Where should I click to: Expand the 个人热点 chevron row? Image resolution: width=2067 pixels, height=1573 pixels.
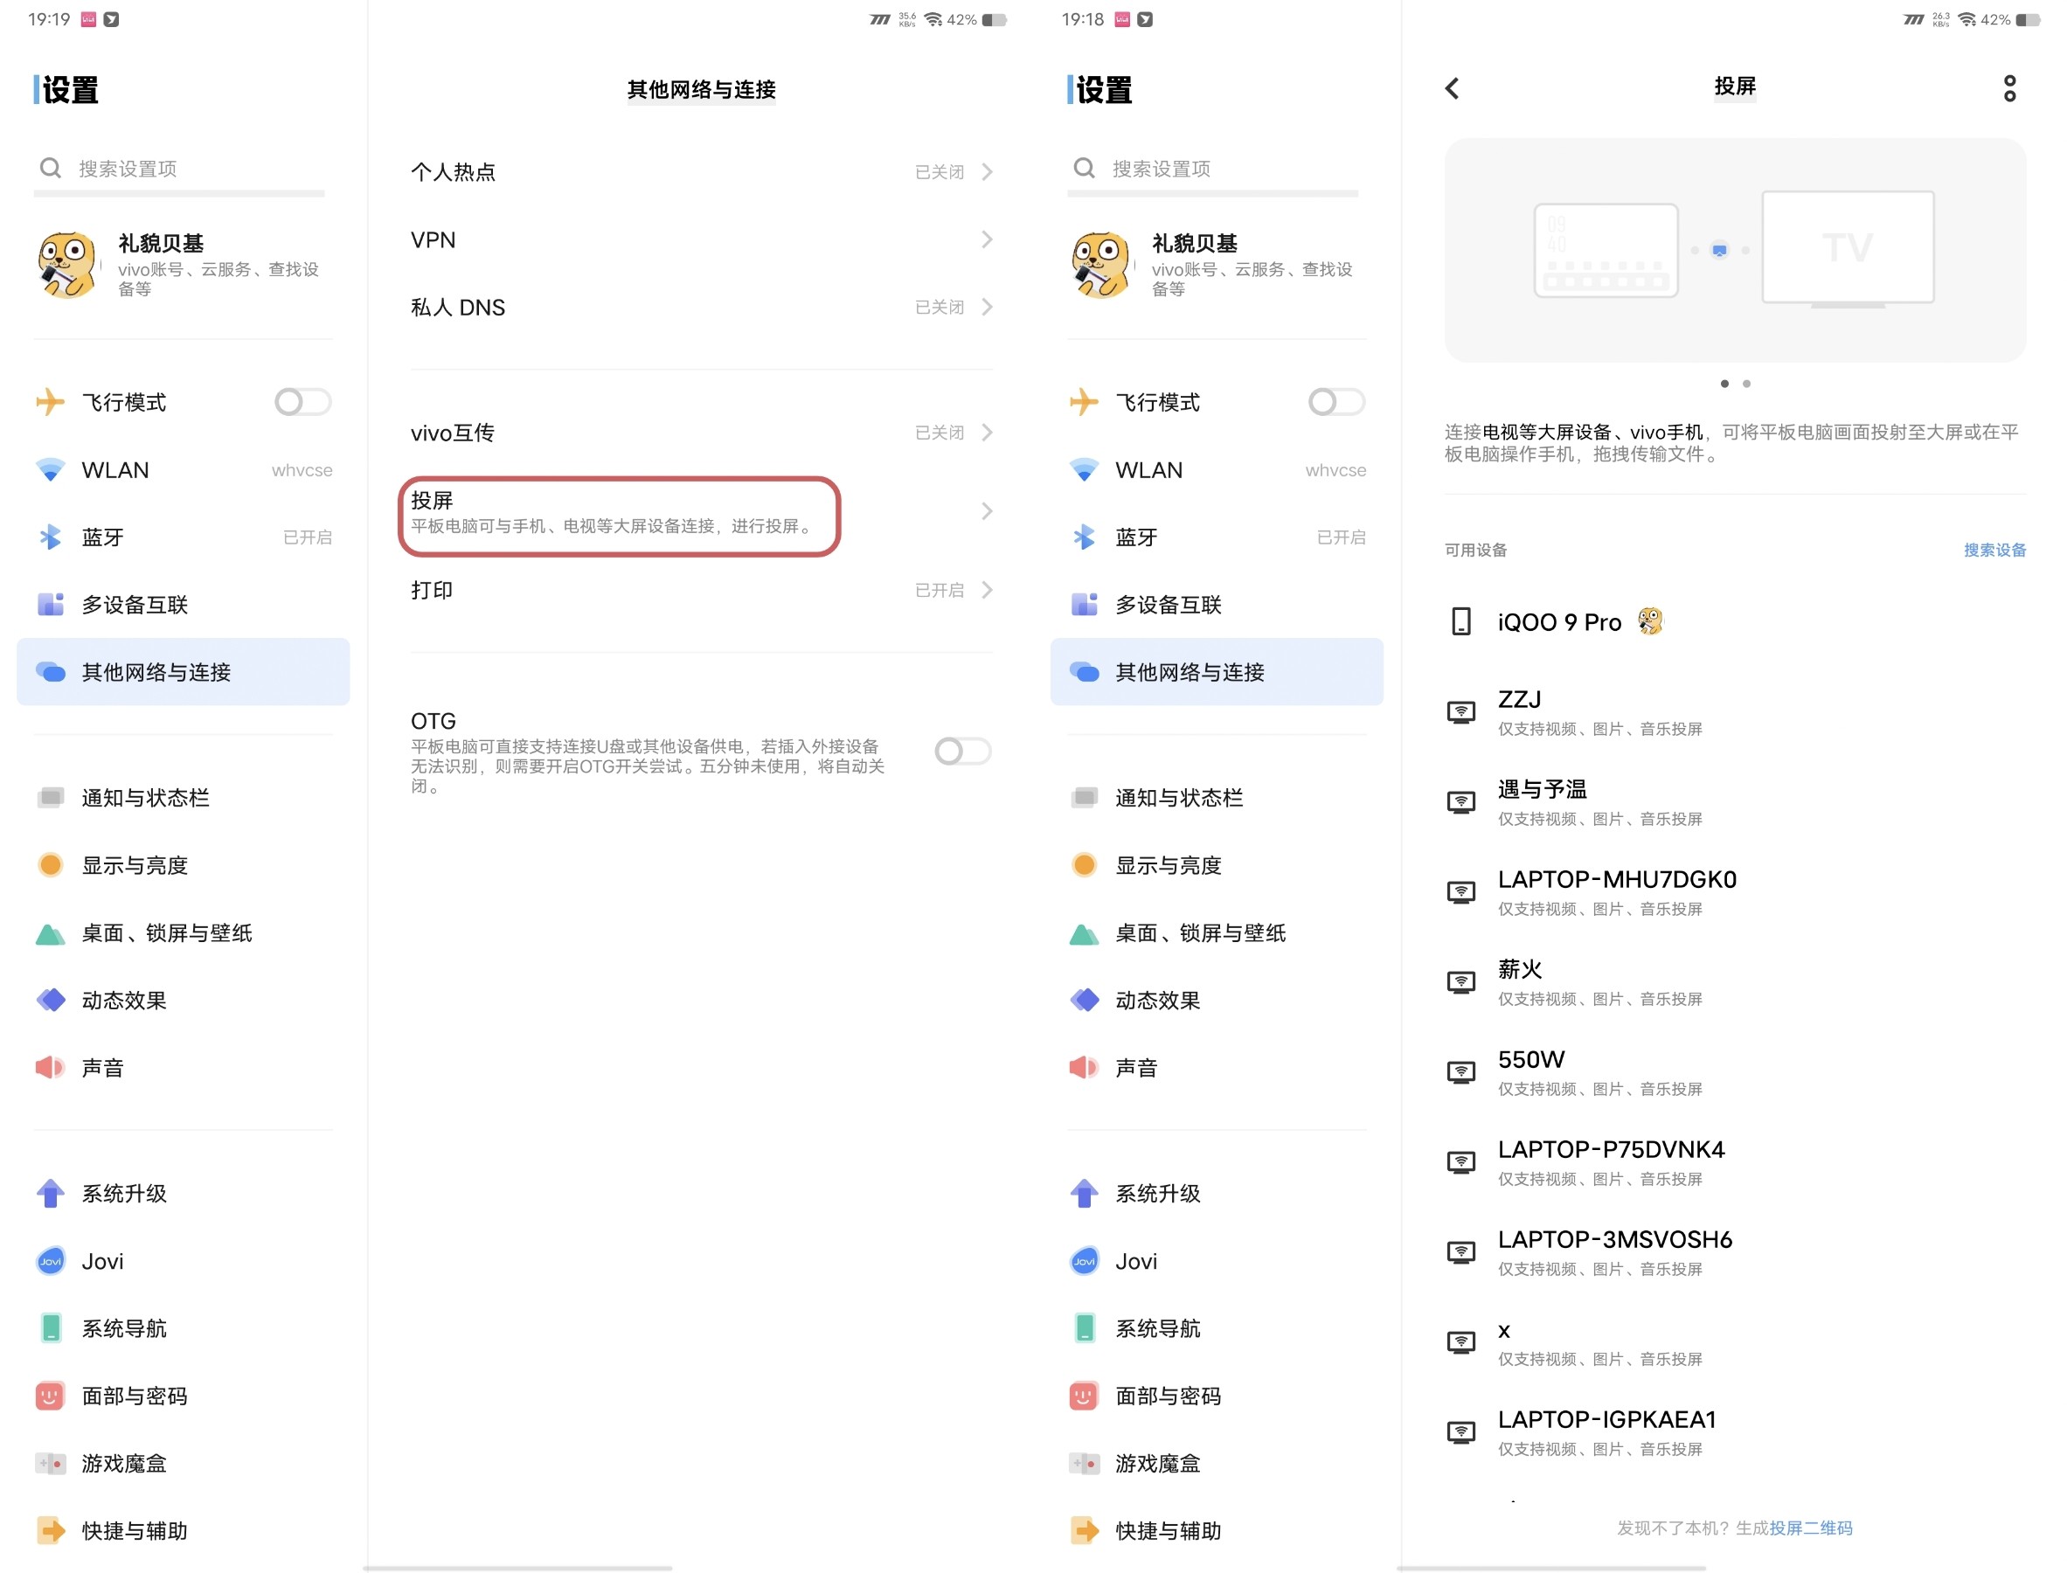coord(986,172)
